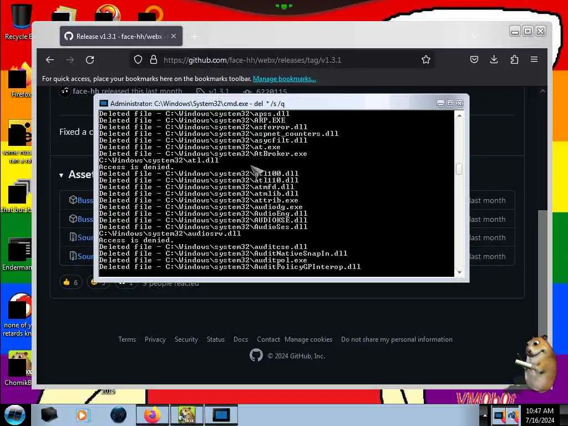Image resolution: width=568 pixels, height=426 pixels.
Task: Select the Release v1.3.1 tab
Action: pos(121,36)
